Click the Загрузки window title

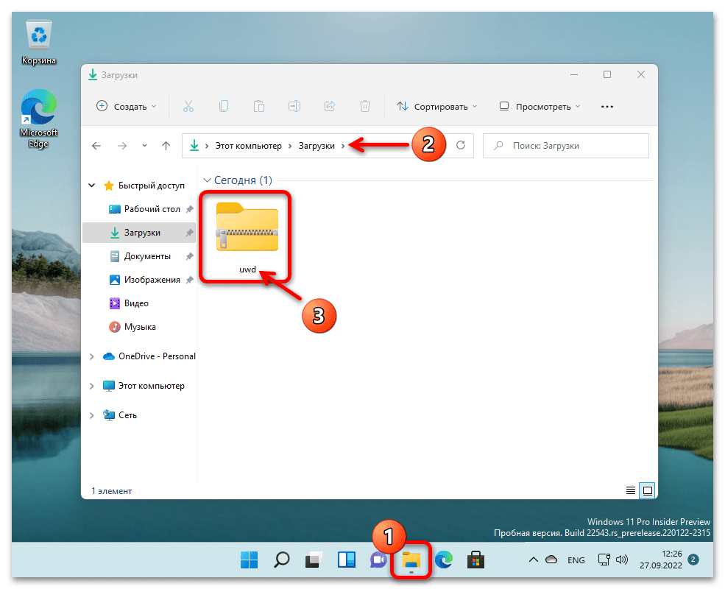click(x=119, y=75)
